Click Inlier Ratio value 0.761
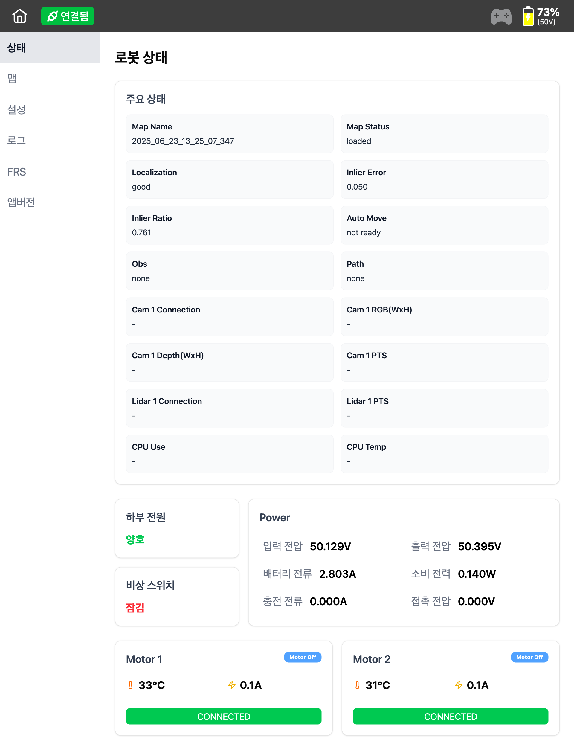574x750 pixels. coord(141,233)
